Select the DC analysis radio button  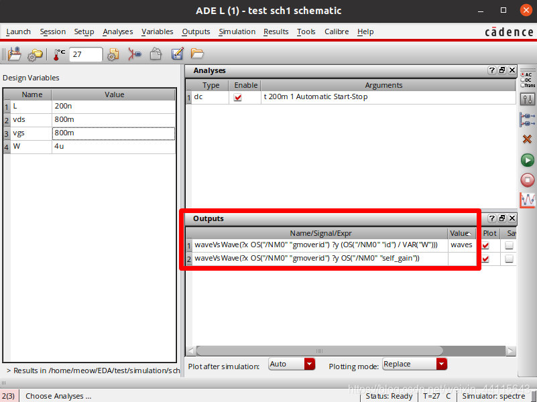tap(523, 80)
